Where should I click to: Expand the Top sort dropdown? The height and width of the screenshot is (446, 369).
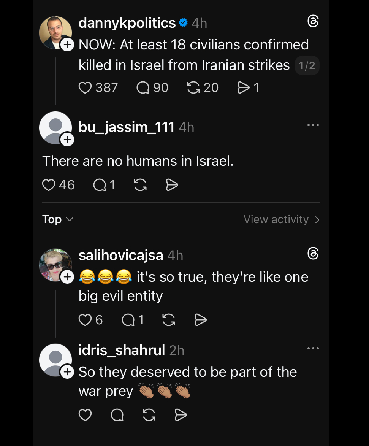pos(58,219)
